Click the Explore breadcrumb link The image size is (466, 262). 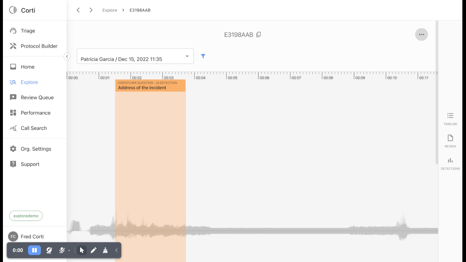pyautogui.click(x=110, y=10)
